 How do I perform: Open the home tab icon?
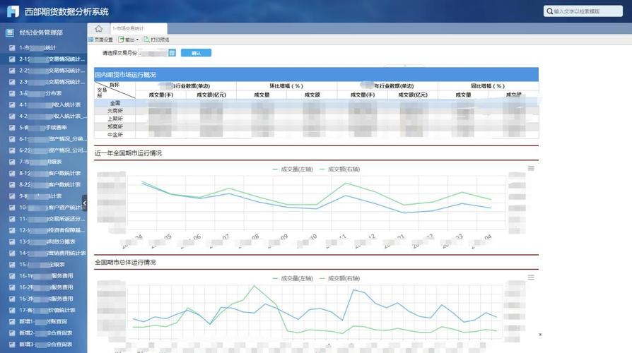(x=99, y=28)
